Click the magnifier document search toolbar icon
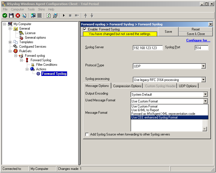The image size is (216, 173). coord(24,16)
